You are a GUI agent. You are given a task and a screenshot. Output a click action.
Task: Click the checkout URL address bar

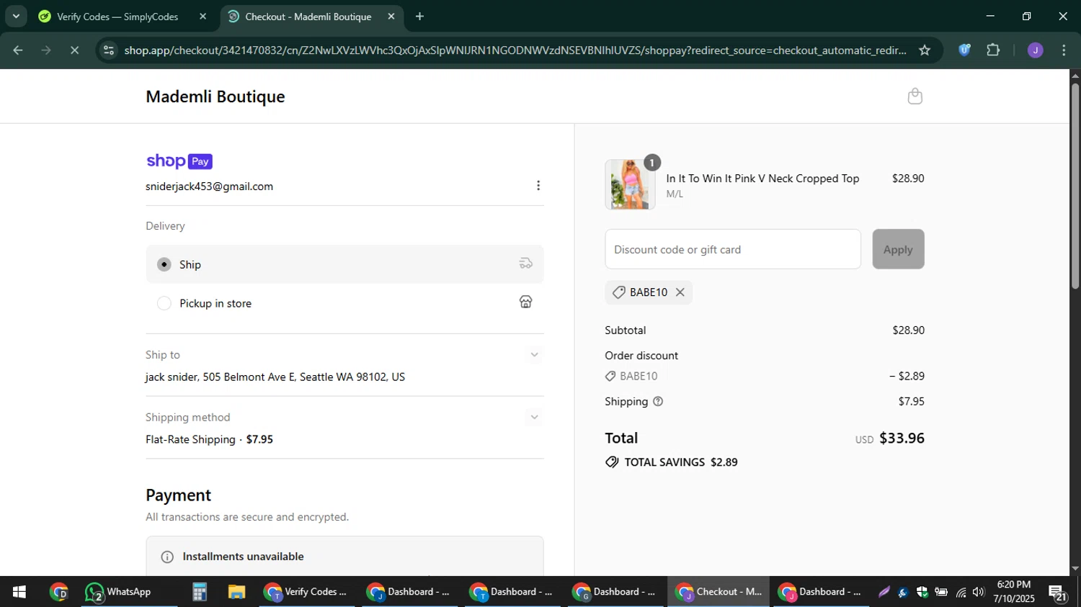click(515, 50)
